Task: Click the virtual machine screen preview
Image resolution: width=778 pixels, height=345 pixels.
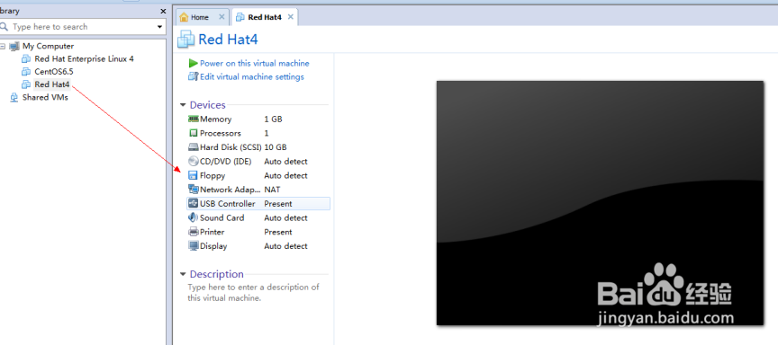Action: (x=600, y=203)
